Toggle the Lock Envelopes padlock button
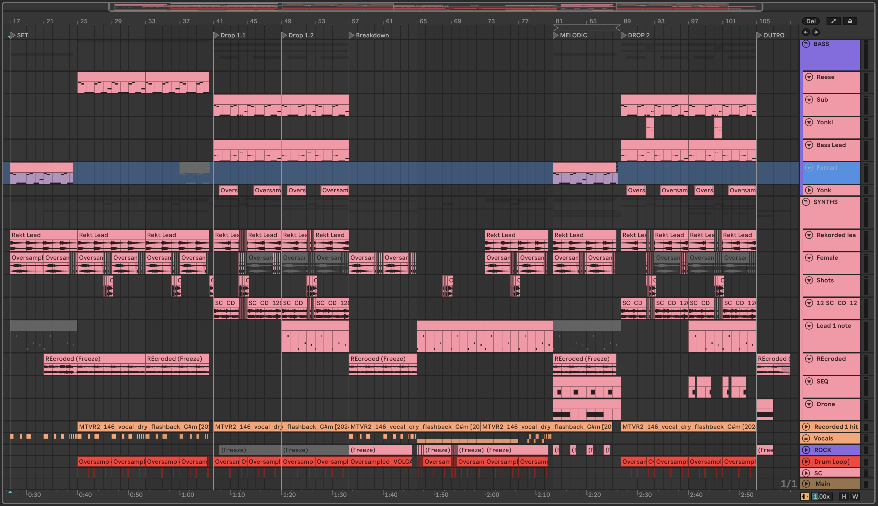The height and width of the screenshot is (506, 878). point(850,21)
